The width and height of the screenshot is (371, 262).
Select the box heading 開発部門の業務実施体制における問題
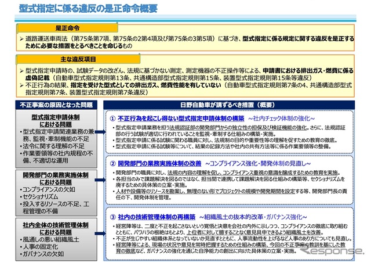pos(56,178)
